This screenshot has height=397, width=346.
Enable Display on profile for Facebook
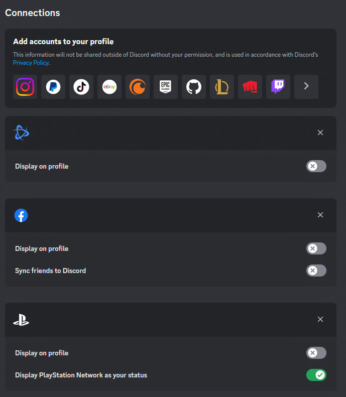[316, 248]
